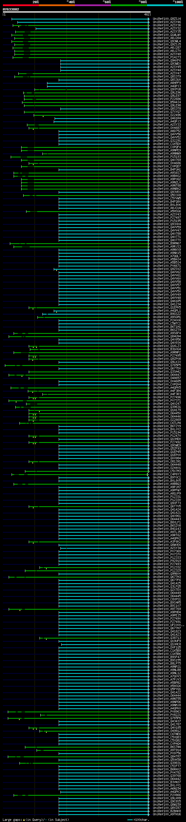The height and width of the screenshot is (822, 186).
Task: Select the UniRef100_B2BAK8 label
Action: point(167,811)
